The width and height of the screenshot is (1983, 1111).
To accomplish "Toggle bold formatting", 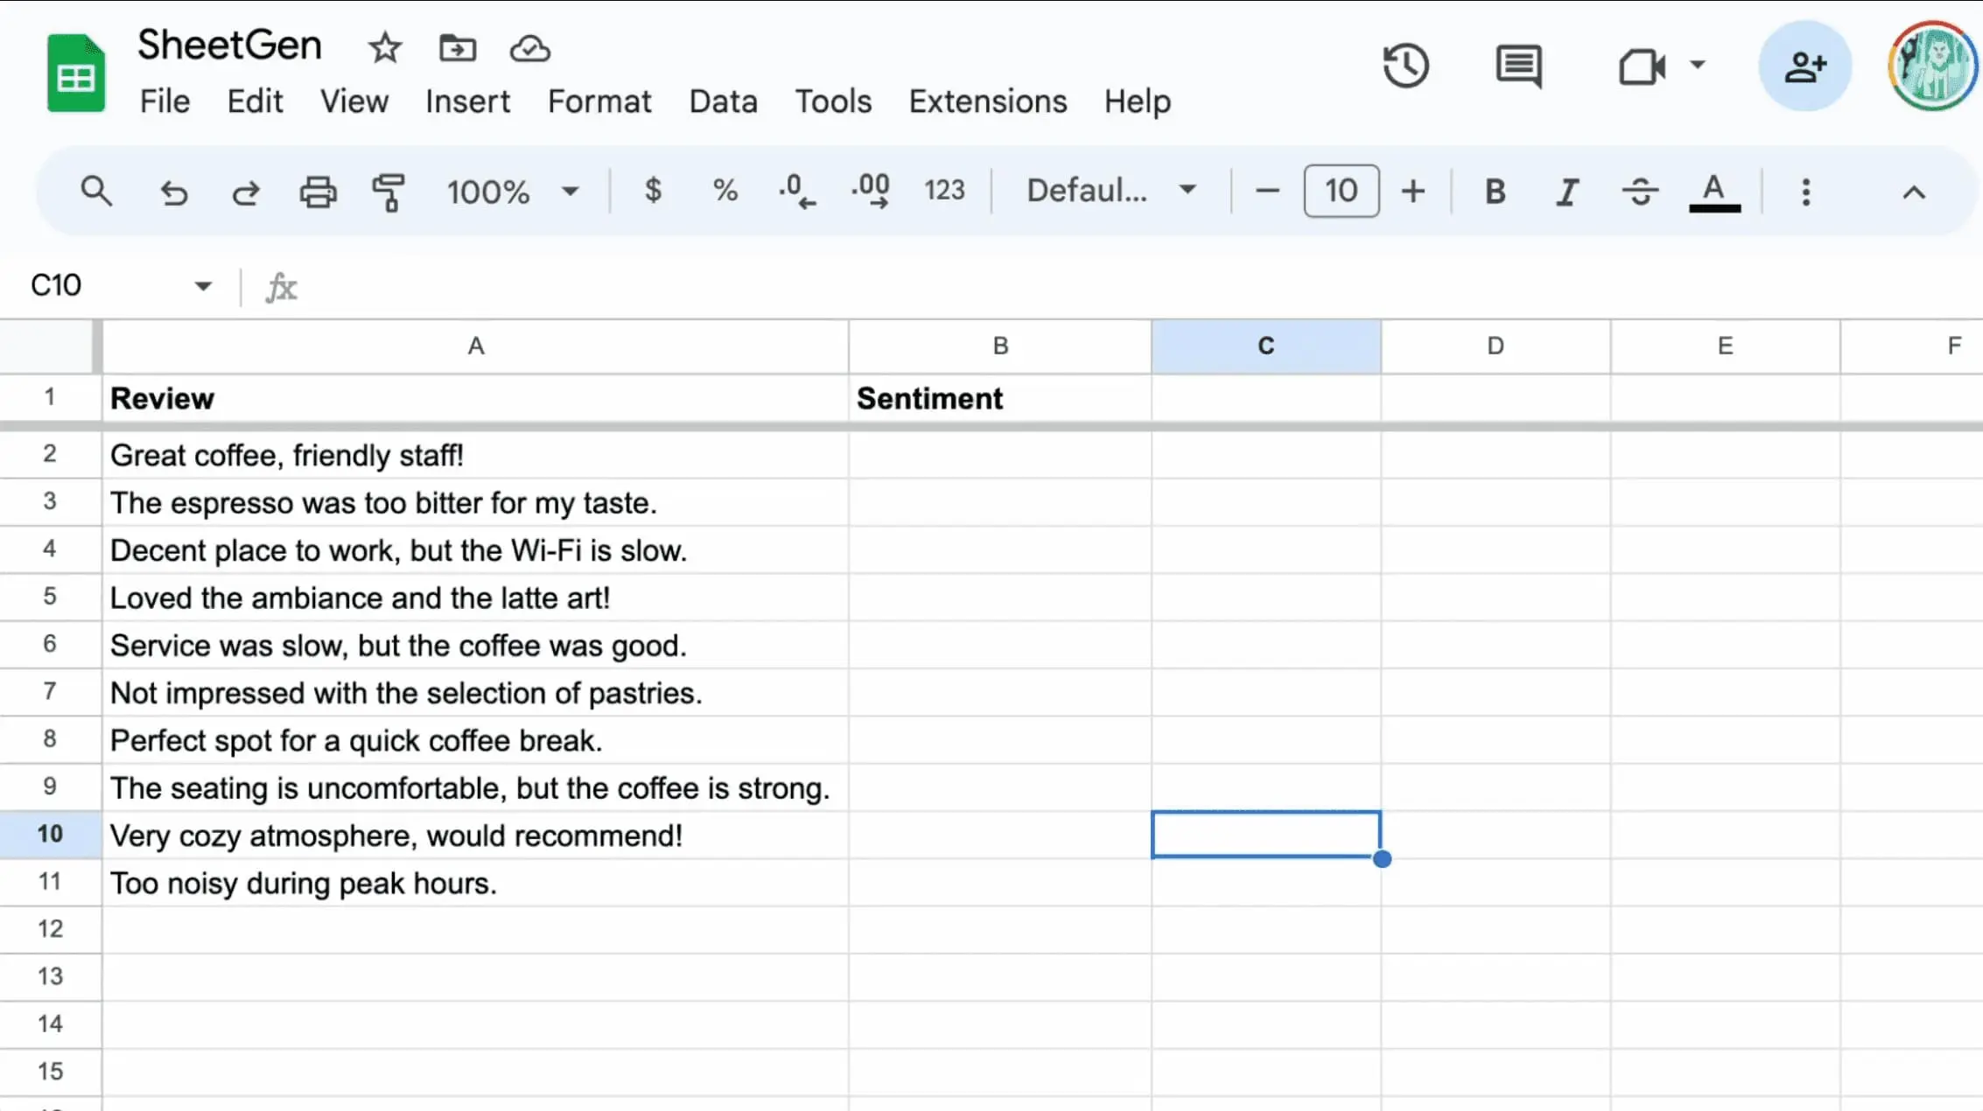I will pyautogui.click(x=1495, y=191).
